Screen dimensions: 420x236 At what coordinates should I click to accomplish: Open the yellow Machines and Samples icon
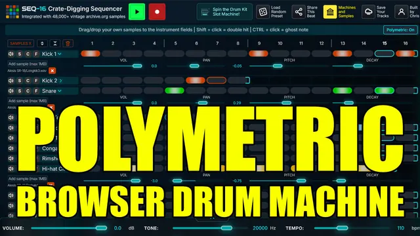(330, 12)
